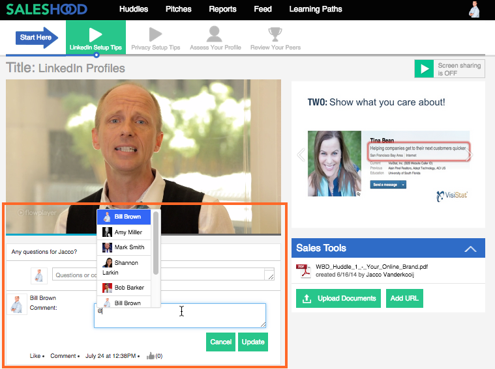The image size is (495, 369).
Task: Click the avatar beside the questions field
Action: point(39,275)
